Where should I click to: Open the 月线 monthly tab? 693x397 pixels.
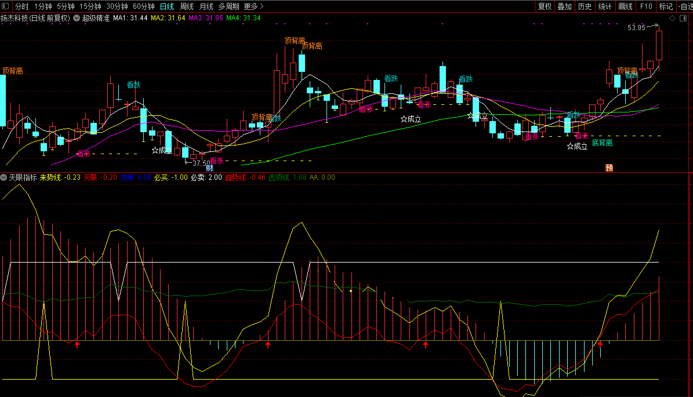pos(206,6)
